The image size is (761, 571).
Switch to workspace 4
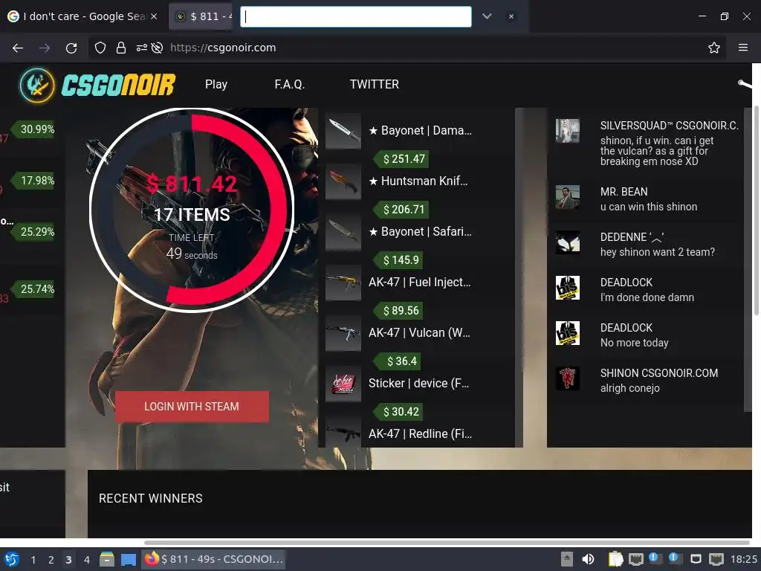click(x=87, y=560)
